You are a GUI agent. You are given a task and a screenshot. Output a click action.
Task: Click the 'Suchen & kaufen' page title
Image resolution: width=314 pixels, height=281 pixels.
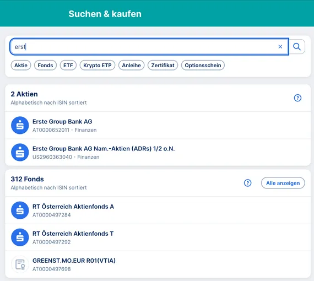pyautogui.click(x=105, y=14)
